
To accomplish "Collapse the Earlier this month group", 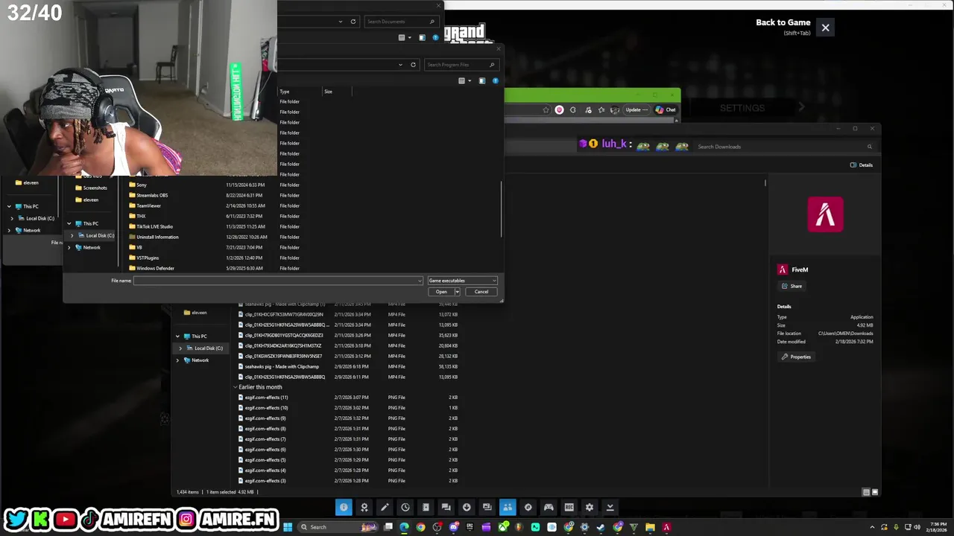I will [236, 387].
